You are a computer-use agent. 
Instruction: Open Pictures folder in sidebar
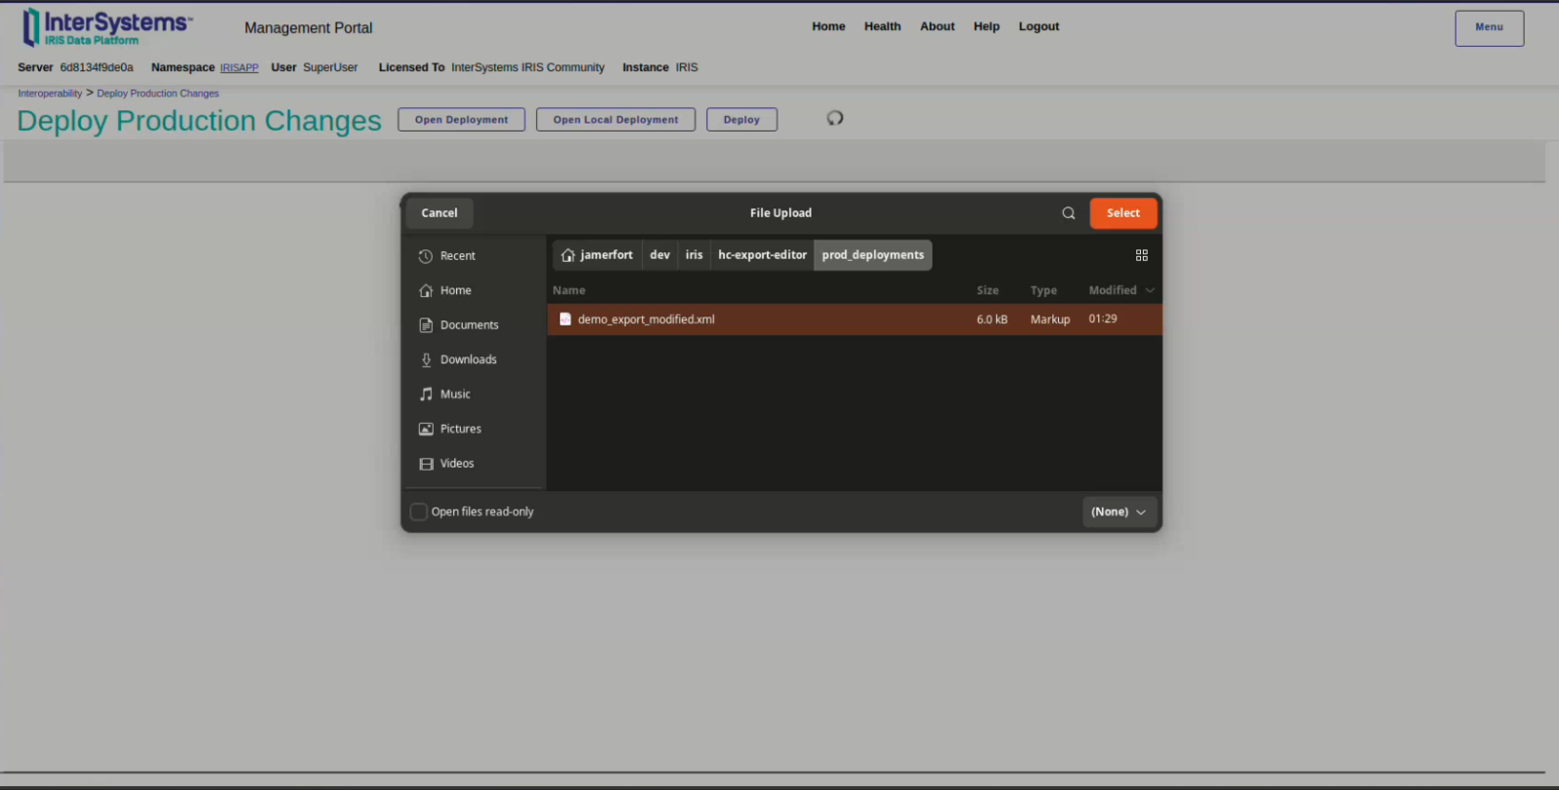pos(460,429)
